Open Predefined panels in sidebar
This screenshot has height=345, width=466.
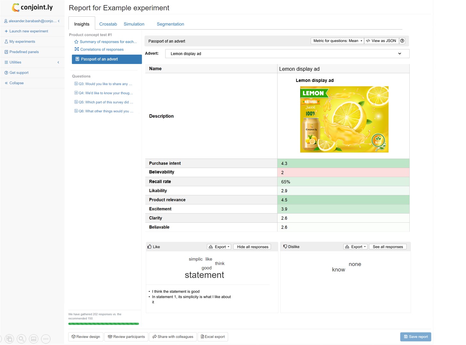tap(24, 52)
